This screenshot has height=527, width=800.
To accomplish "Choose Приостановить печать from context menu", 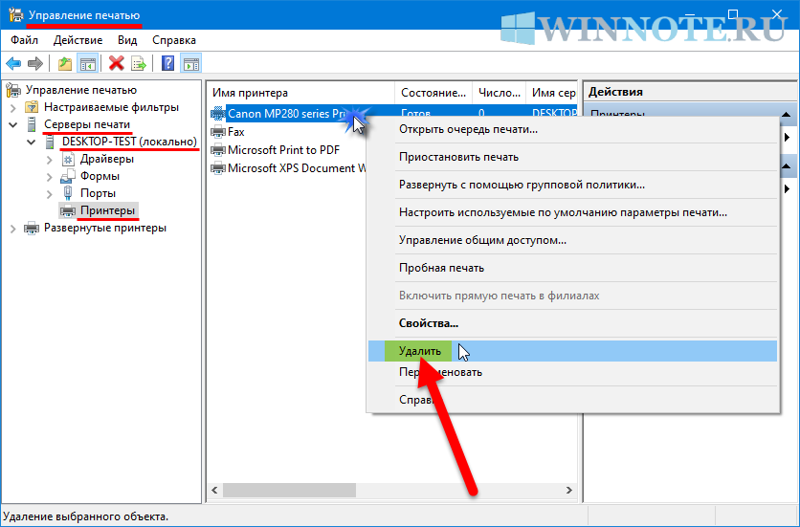I will (573, 157).
